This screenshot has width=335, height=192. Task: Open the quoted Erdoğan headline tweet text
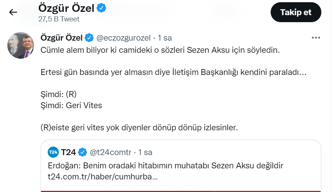166,165
